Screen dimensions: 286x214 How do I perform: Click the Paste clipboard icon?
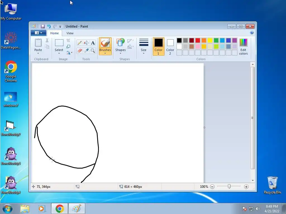[x=38, y=43]
